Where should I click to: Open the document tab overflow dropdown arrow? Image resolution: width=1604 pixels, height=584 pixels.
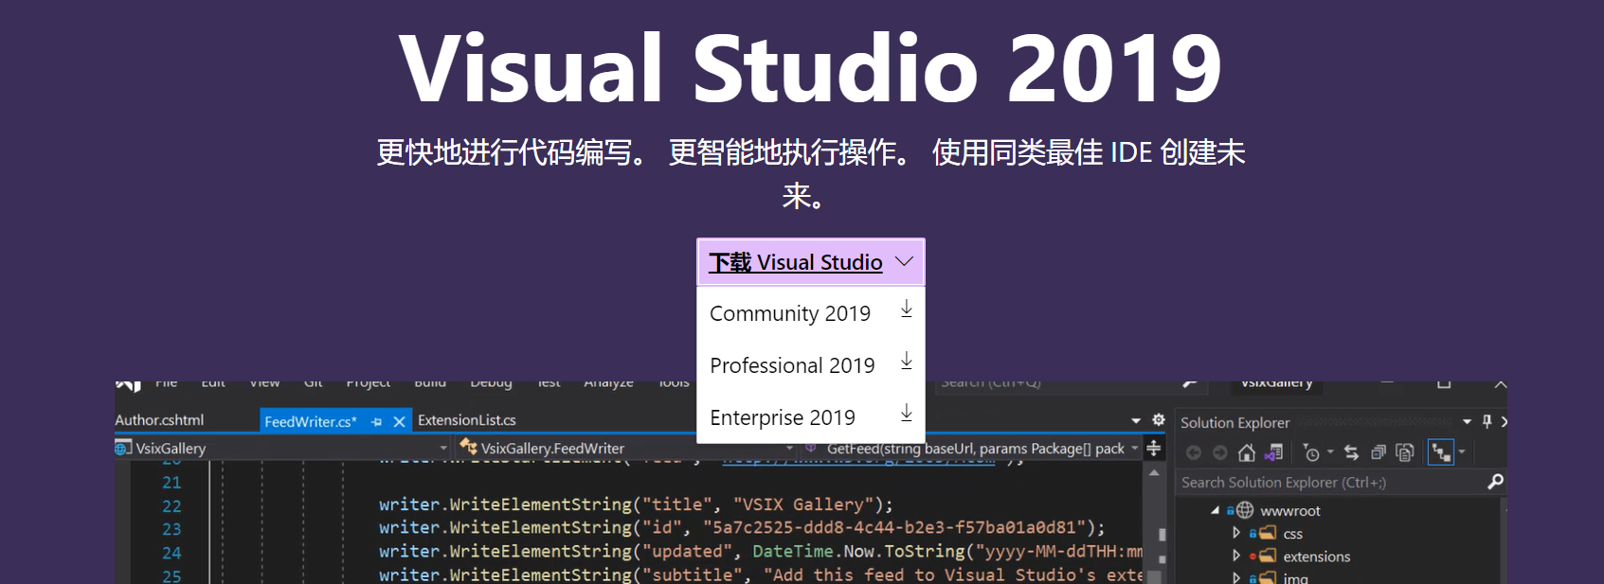pos(1136,421)
